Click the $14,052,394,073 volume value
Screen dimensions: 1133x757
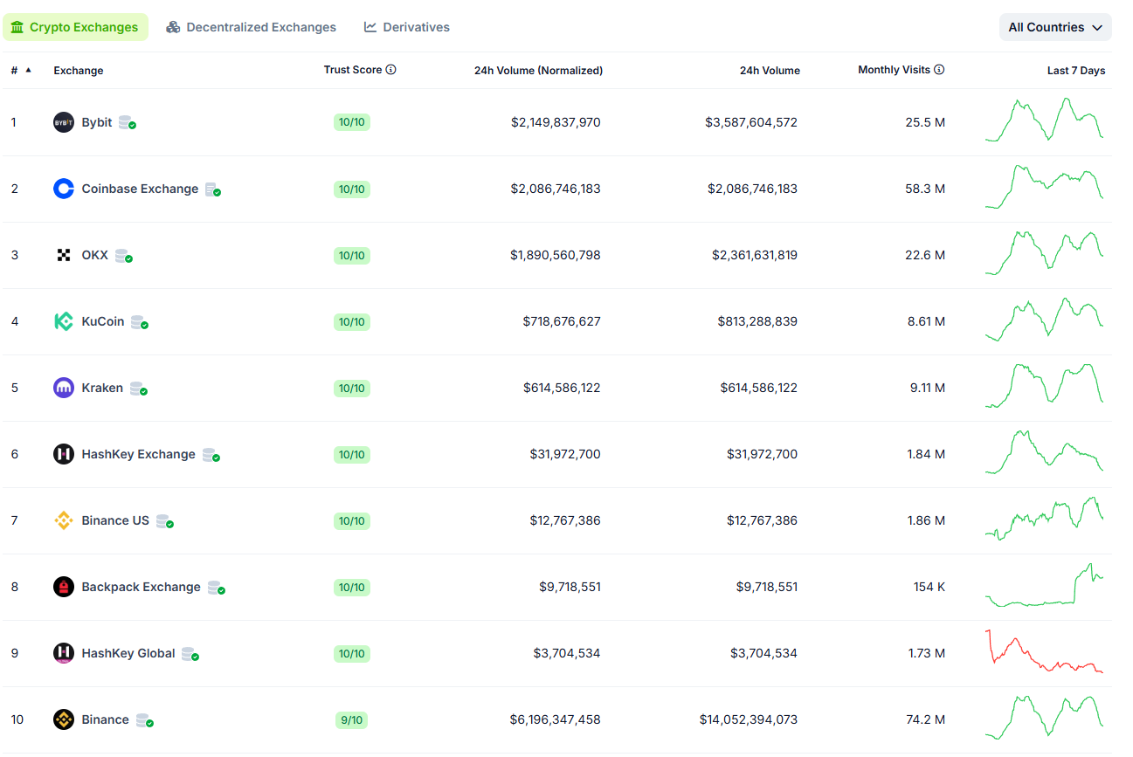click(x=749, y=719)
